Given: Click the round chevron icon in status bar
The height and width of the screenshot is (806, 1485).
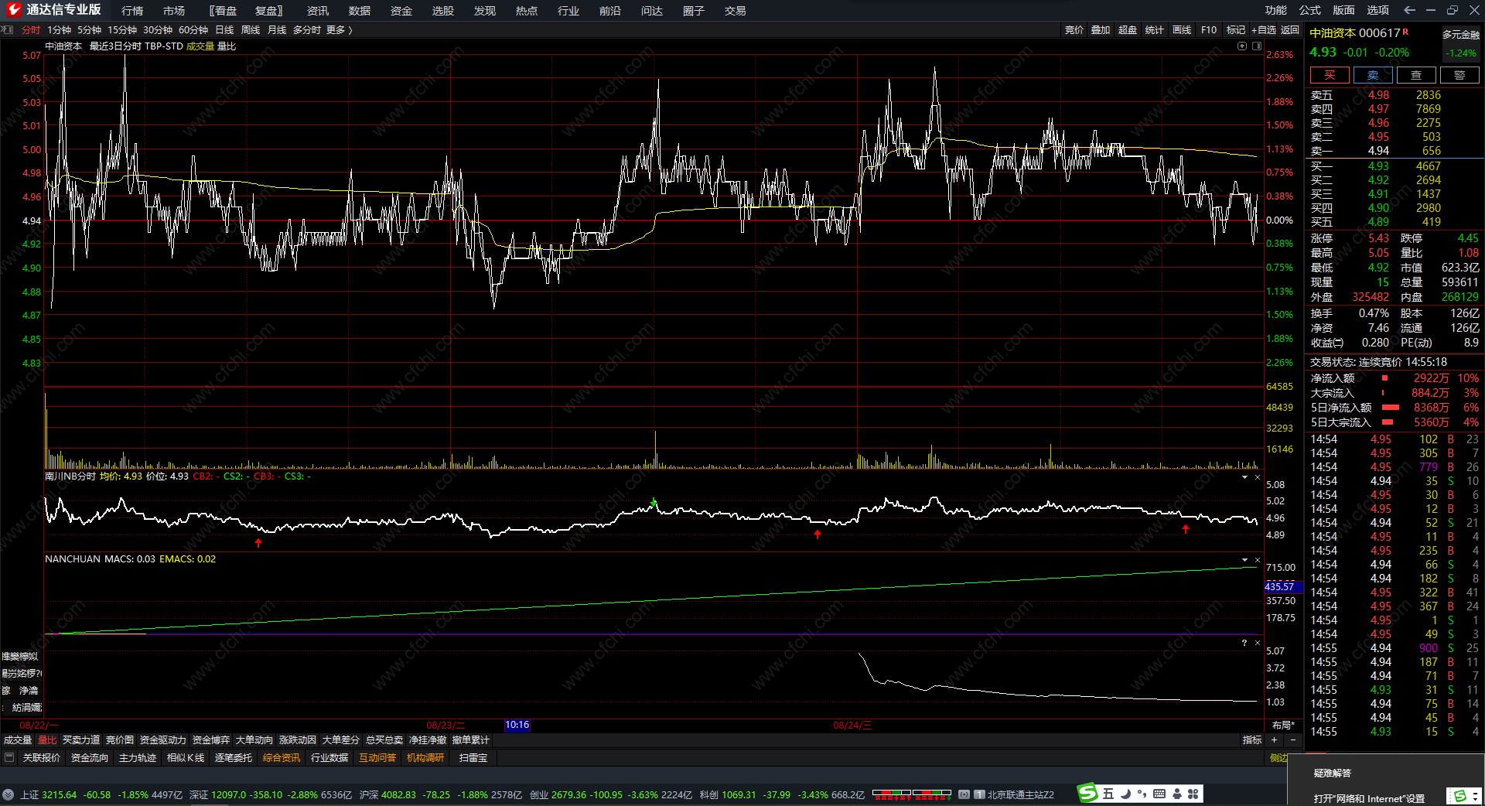Looking at the screenshot, I should 8,794.
